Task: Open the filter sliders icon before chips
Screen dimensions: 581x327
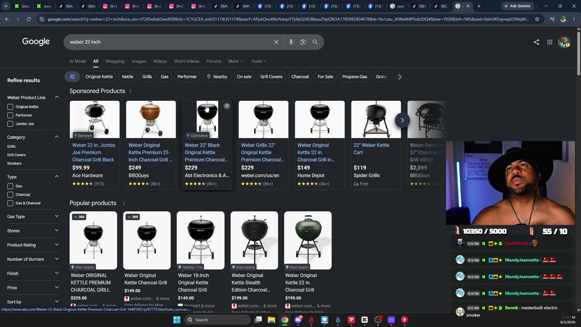Action: pos(72,77)
